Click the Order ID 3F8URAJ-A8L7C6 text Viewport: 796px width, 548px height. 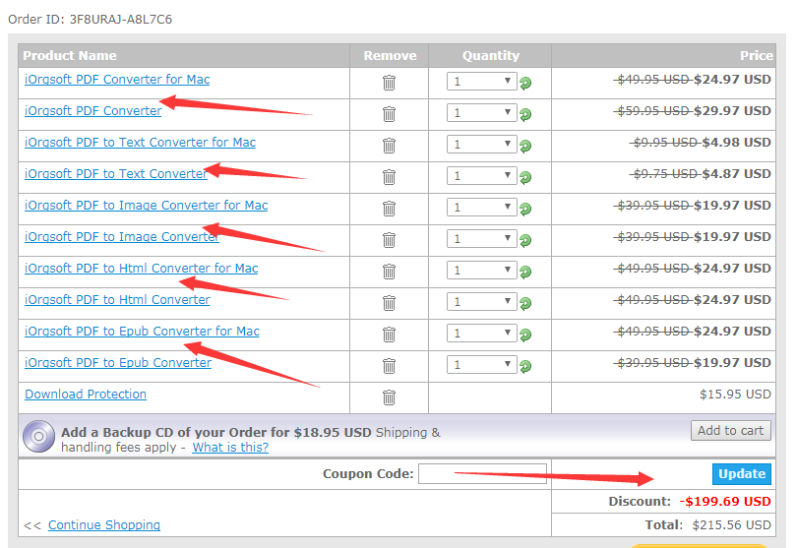[90, 20]
